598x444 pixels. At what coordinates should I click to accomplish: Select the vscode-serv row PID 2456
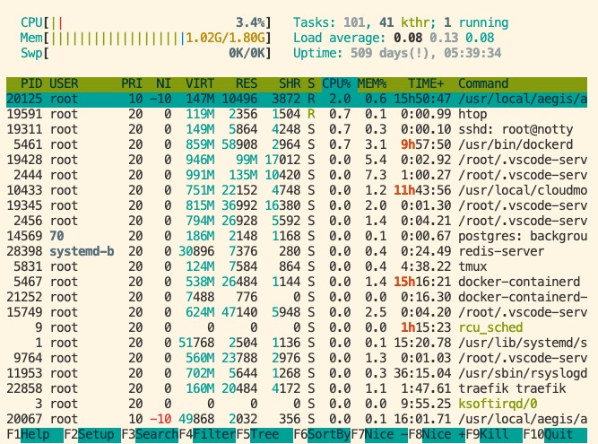pos(297,221)
